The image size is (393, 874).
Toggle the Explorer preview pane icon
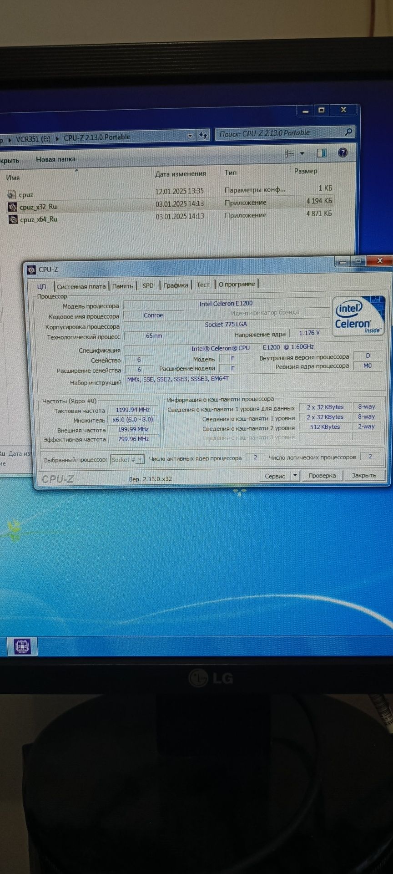(x=322, y=153)
